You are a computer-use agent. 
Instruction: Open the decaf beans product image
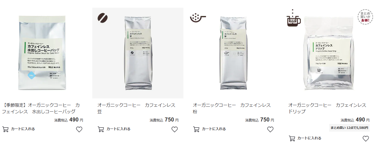pos(138,53)
